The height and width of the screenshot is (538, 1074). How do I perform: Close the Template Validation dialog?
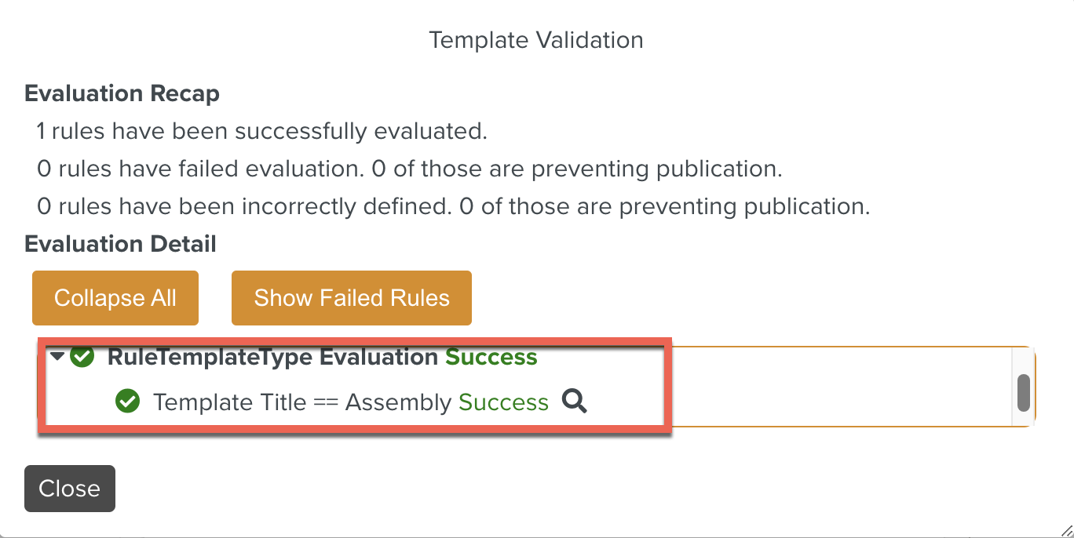click(69, 489)
